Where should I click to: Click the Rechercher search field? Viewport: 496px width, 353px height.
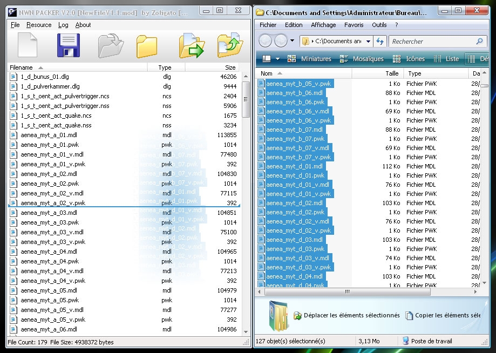[x=432, y=42]
